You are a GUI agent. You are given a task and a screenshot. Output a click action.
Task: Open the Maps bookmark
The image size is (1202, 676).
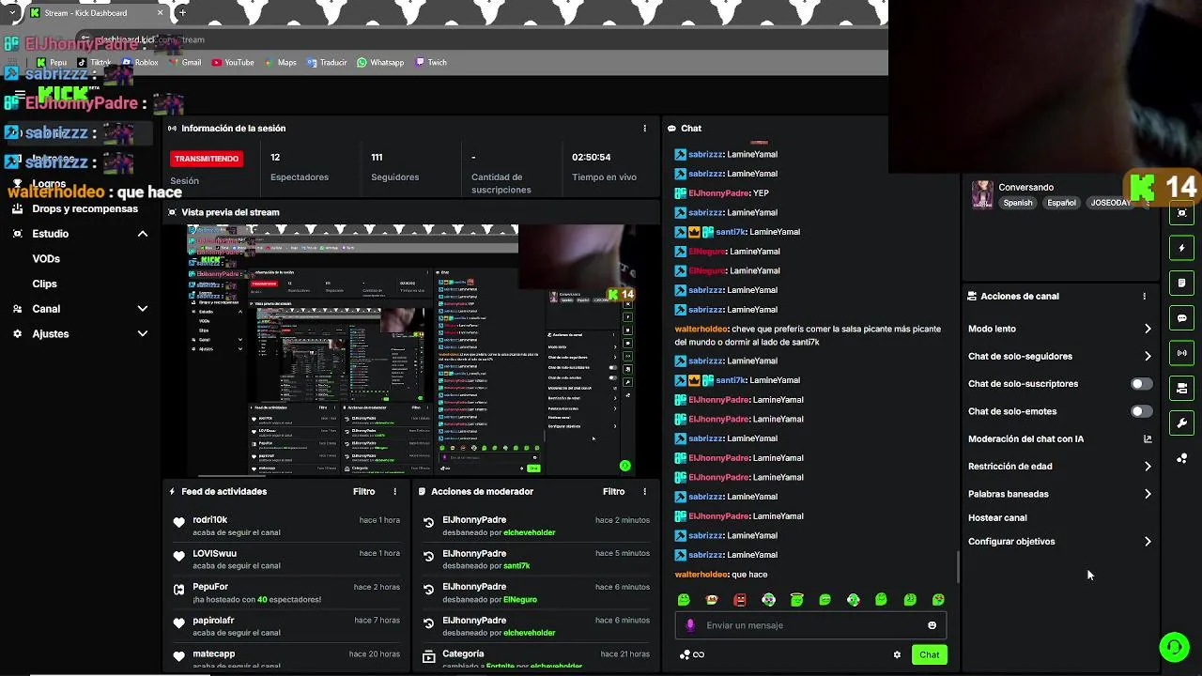(x=281, y=62)
